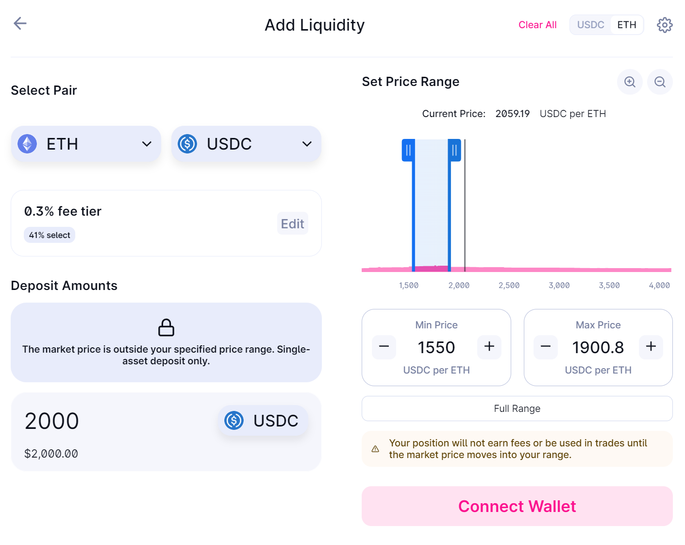Click the Min Price value 1550 field
685x545 pixels.
point(436,347)
